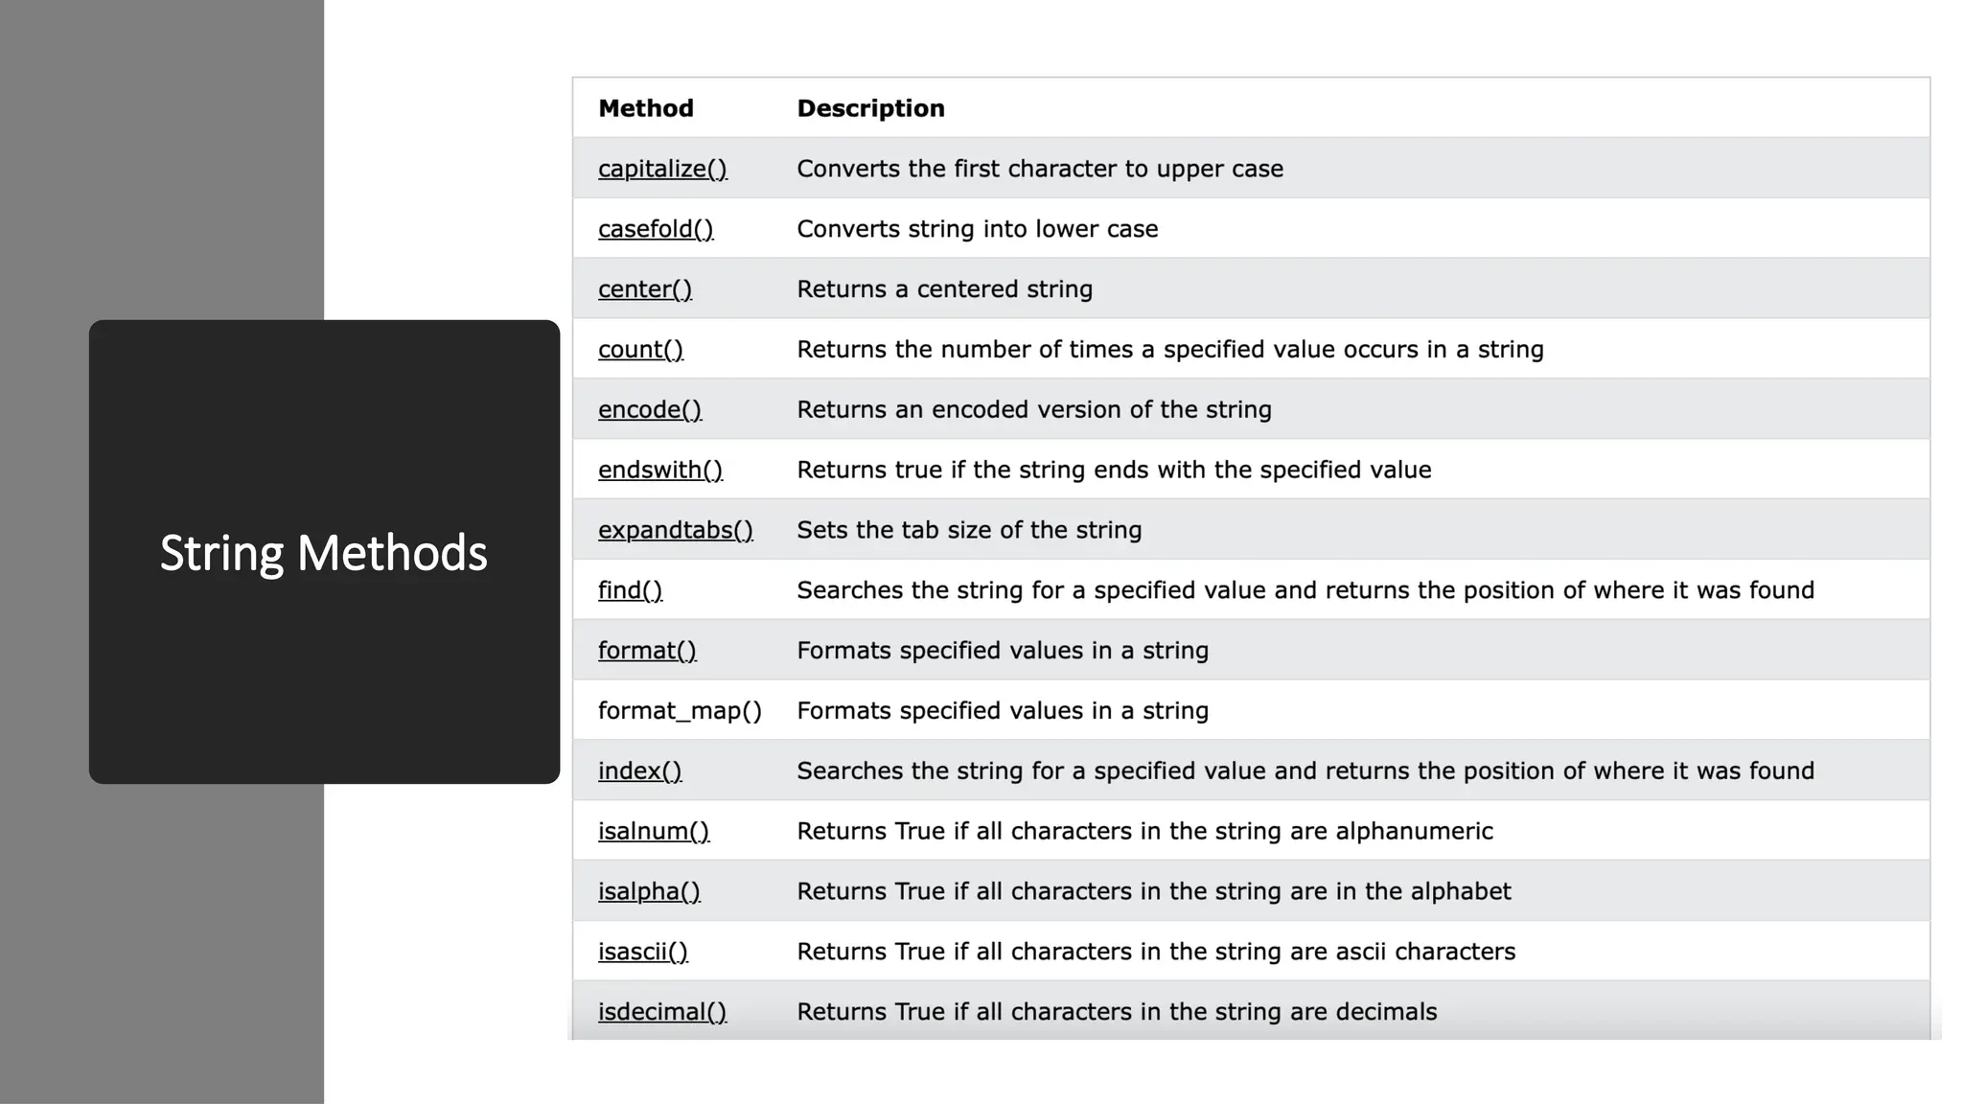The width and height of the screenshot is (1963, 1104).
Task: Click the find() row description text
Action: (1305, 590)
